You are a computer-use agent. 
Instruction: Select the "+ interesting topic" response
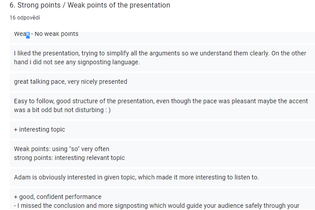tap(39, 129)
